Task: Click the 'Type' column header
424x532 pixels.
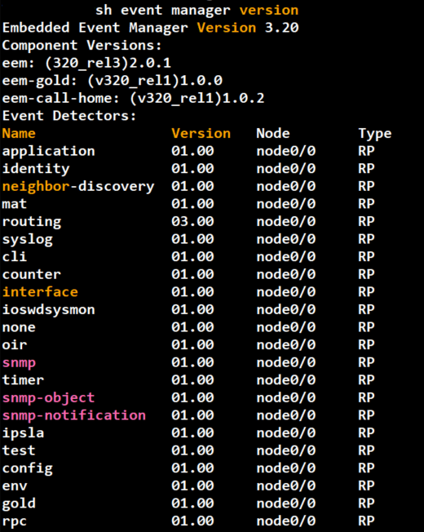Action: (375, 135)
